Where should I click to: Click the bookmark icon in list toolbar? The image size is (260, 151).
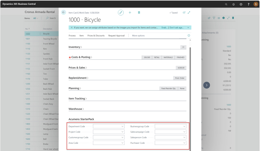pyautogui.click(x=233, y=18)
